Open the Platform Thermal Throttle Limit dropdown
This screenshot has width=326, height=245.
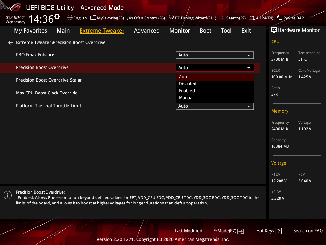click(215, 106)
